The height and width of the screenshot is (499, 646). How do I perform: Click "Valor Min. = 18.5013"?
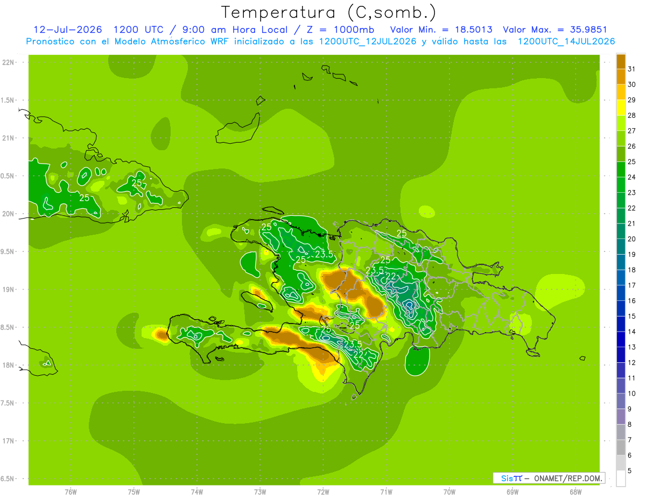click(441, 30)
